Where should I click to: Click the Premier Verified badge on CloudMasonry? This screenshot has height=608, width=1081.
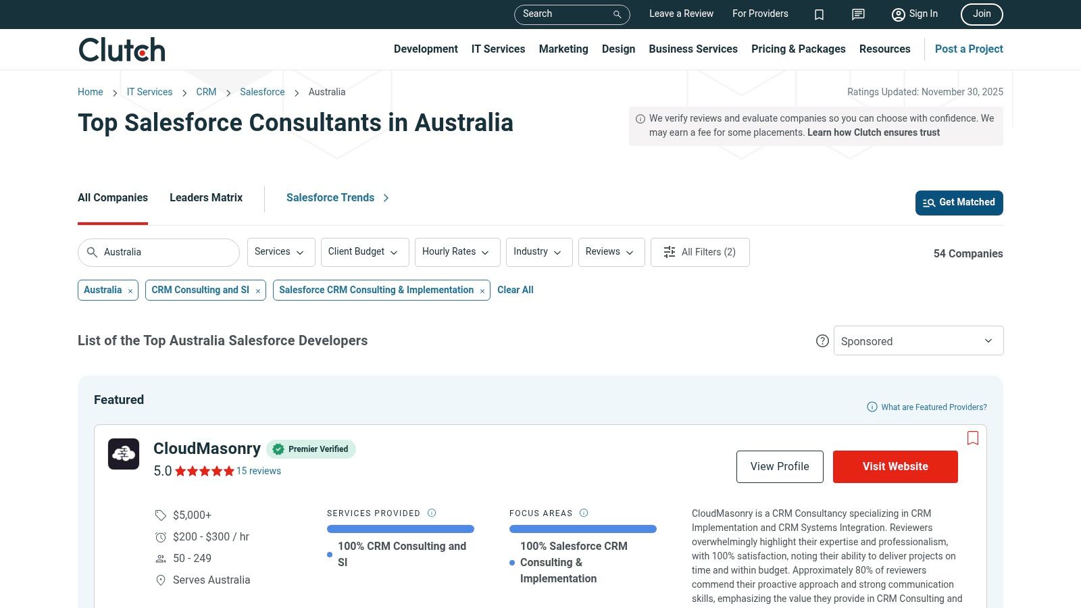point(311,449)
